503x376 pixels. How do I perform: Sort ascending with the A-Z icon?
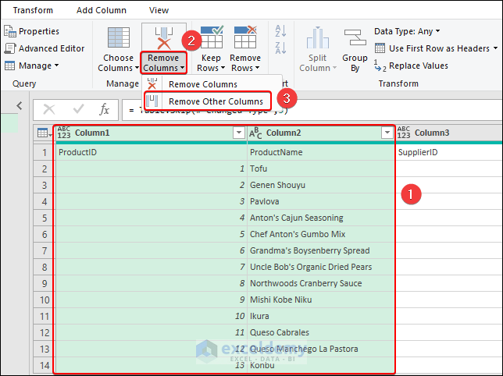280,31
